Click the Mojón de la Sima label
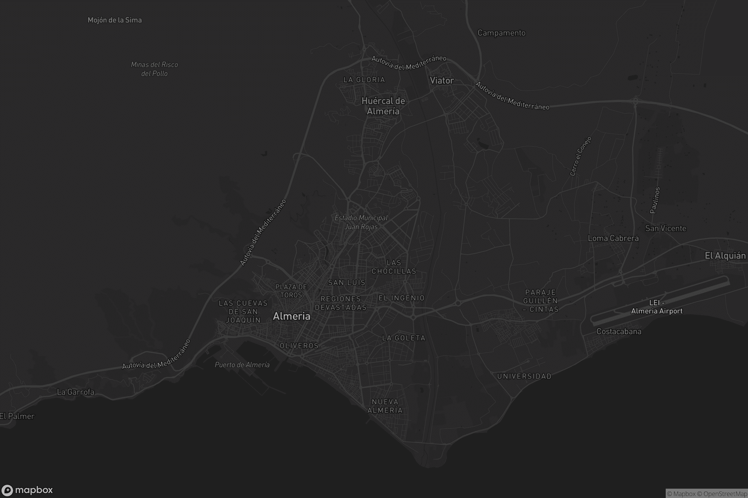 [x=114, y=20]
